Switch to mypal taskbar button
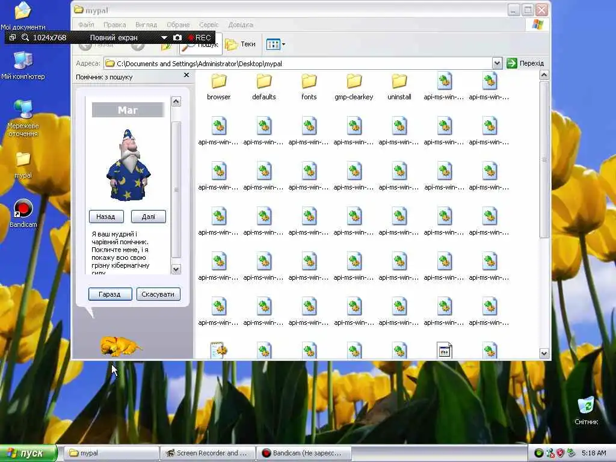Viewport: 616px width, 462px height. (x=111, y=453)
